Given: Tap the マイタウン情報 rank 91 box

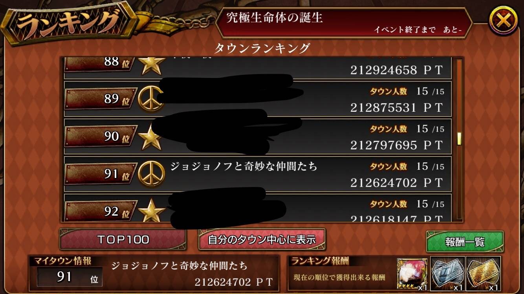Looking at the screenshot, I should (x=70, y=277).
